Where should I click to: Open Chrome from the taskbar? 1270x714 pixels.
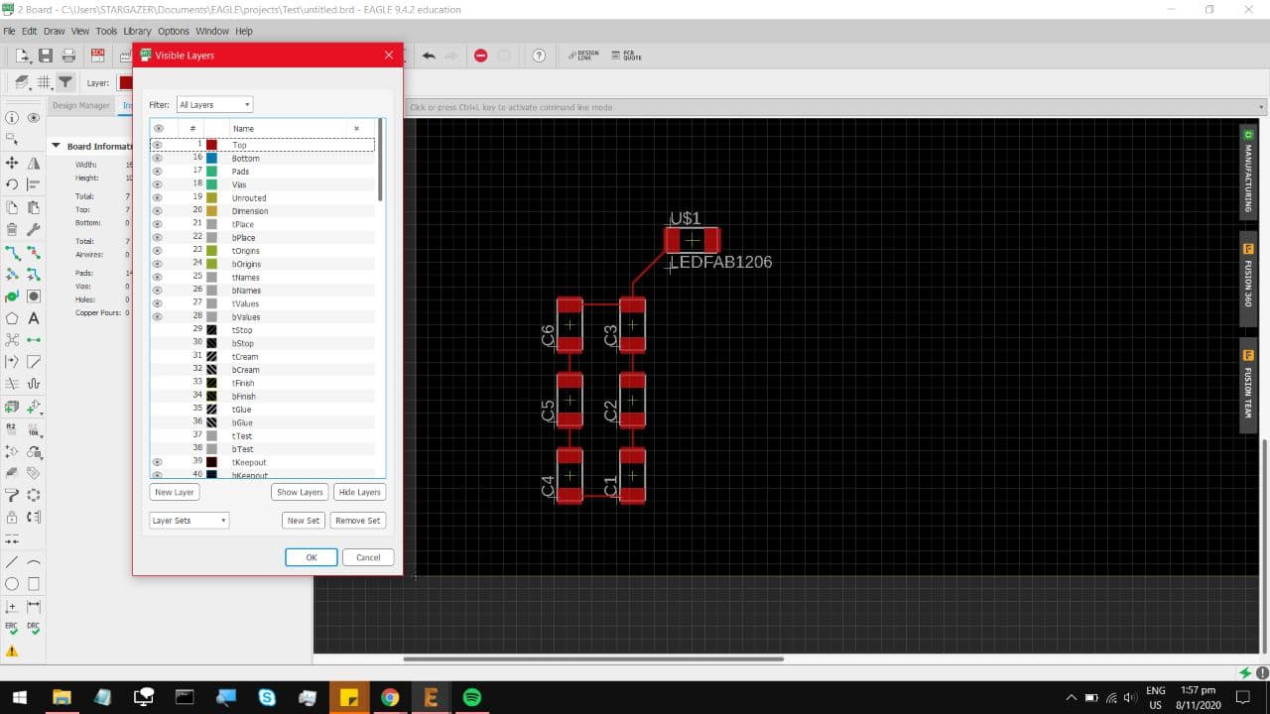click(x=389, y=697)
